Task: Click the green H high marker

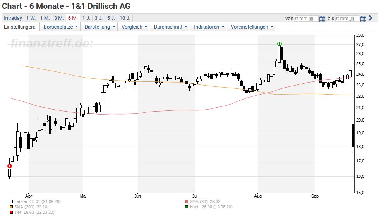Action: (x=280, y=44)
